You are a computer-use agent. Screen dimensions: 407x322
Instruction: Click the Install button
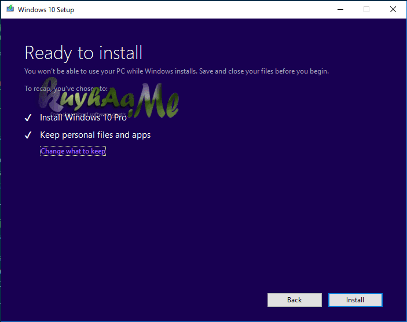(x=355, y=300)
